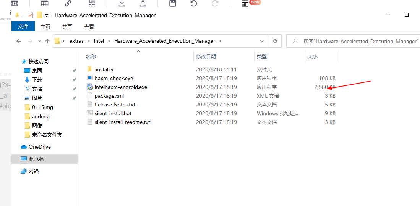The width and height of the screenshot is (420, 206).
Task: Click the save floppy disk icon
Action: point(173,3)
